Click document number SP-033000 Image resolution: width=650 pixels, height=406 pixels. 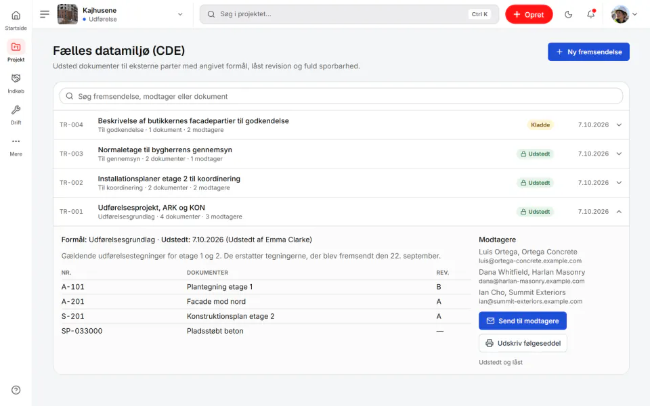tap(82, 331)
